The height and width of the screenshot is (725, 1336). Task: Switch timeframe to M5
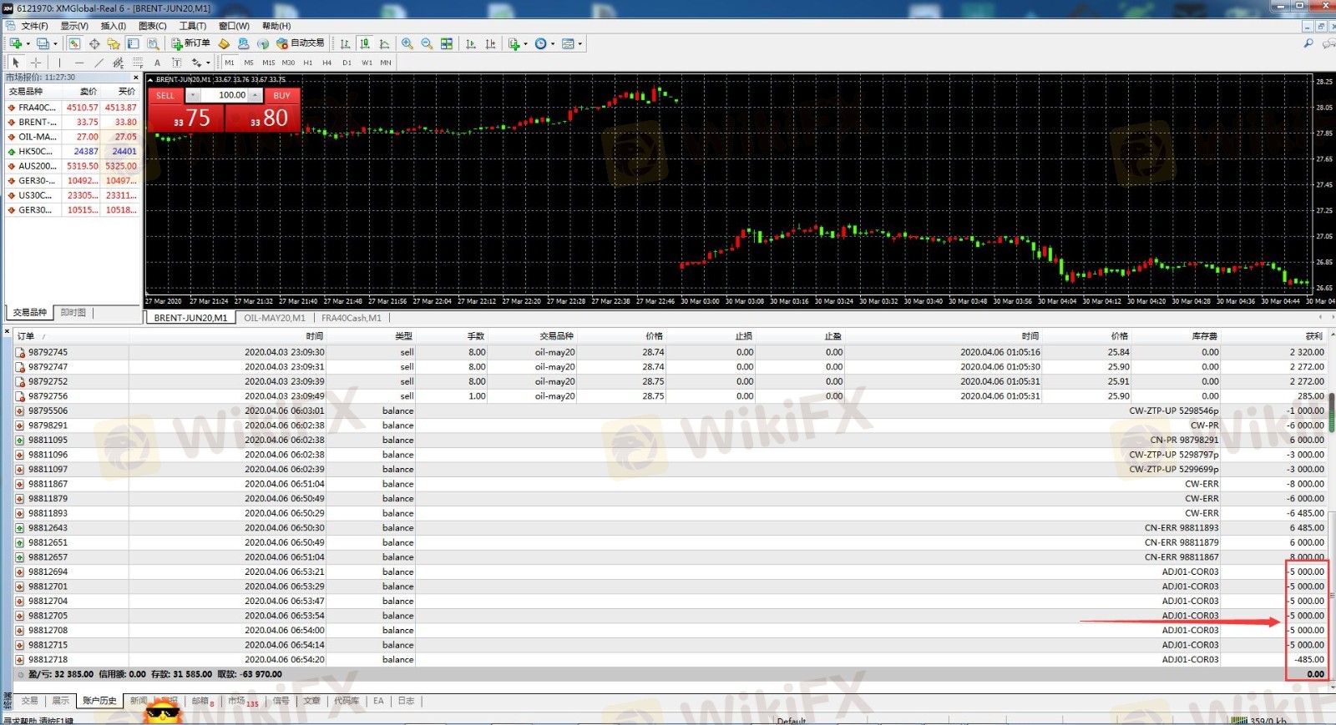(249, 63)
